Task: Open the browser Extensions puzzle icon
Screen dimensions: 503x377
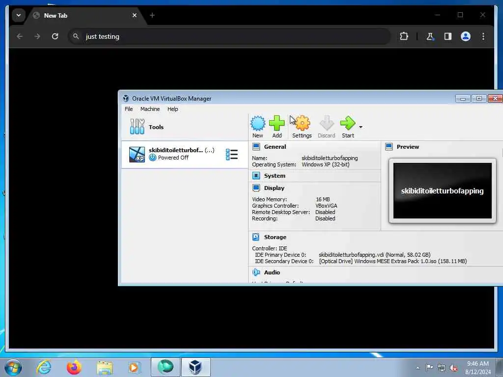Action: pyautogui.click(x=404, y=36)
